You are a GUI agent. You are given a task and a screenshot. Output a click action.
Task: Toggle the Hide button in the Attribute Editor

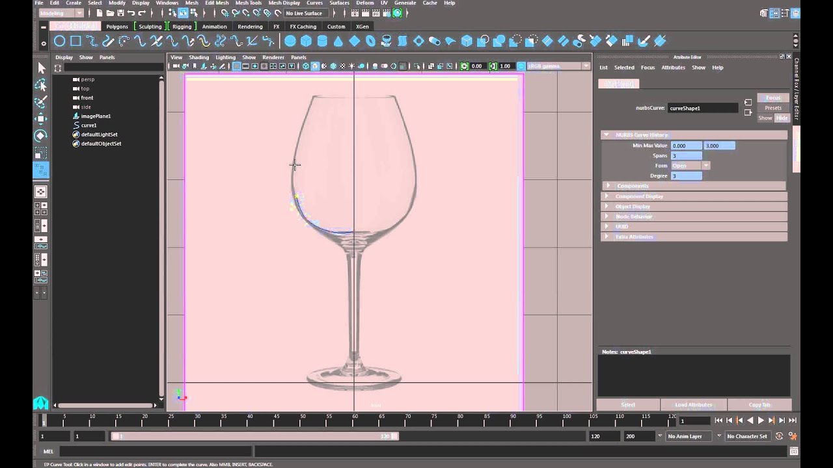pos(782,118)
